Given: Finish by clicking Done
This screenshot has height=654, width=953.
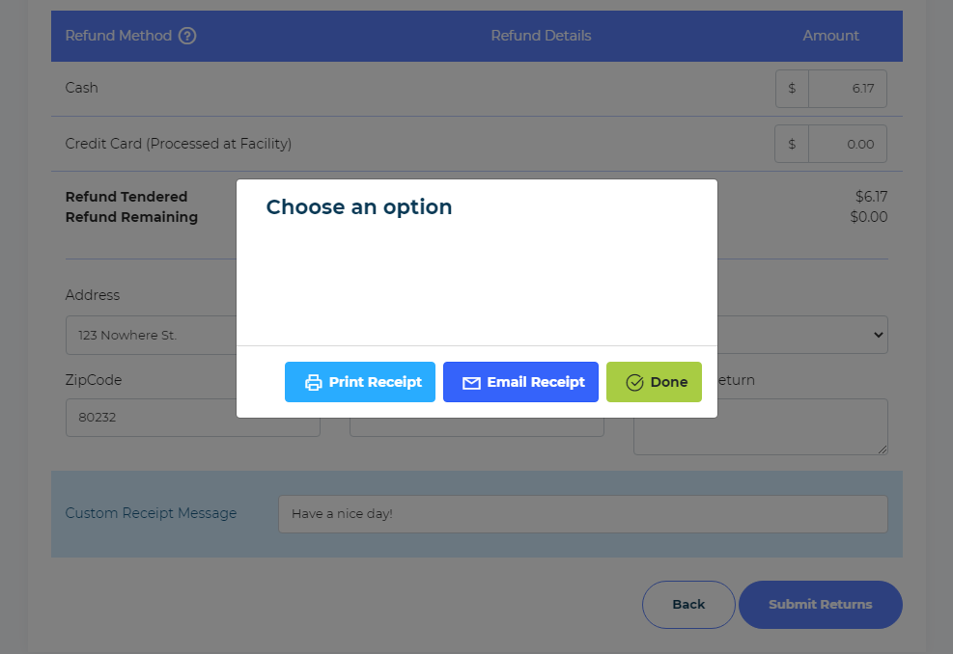Looking at the screenshot, I should point(654,382).
